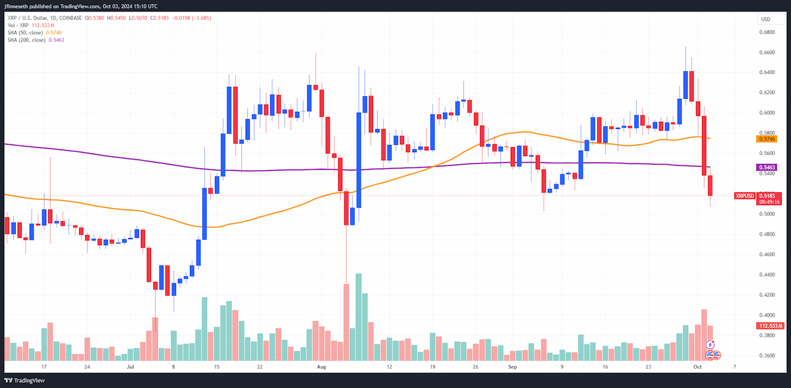Image resolution: width=791 pixels, height=388 pixels.
Task: Click the left US flag event marker
Action: coord(711,355)
